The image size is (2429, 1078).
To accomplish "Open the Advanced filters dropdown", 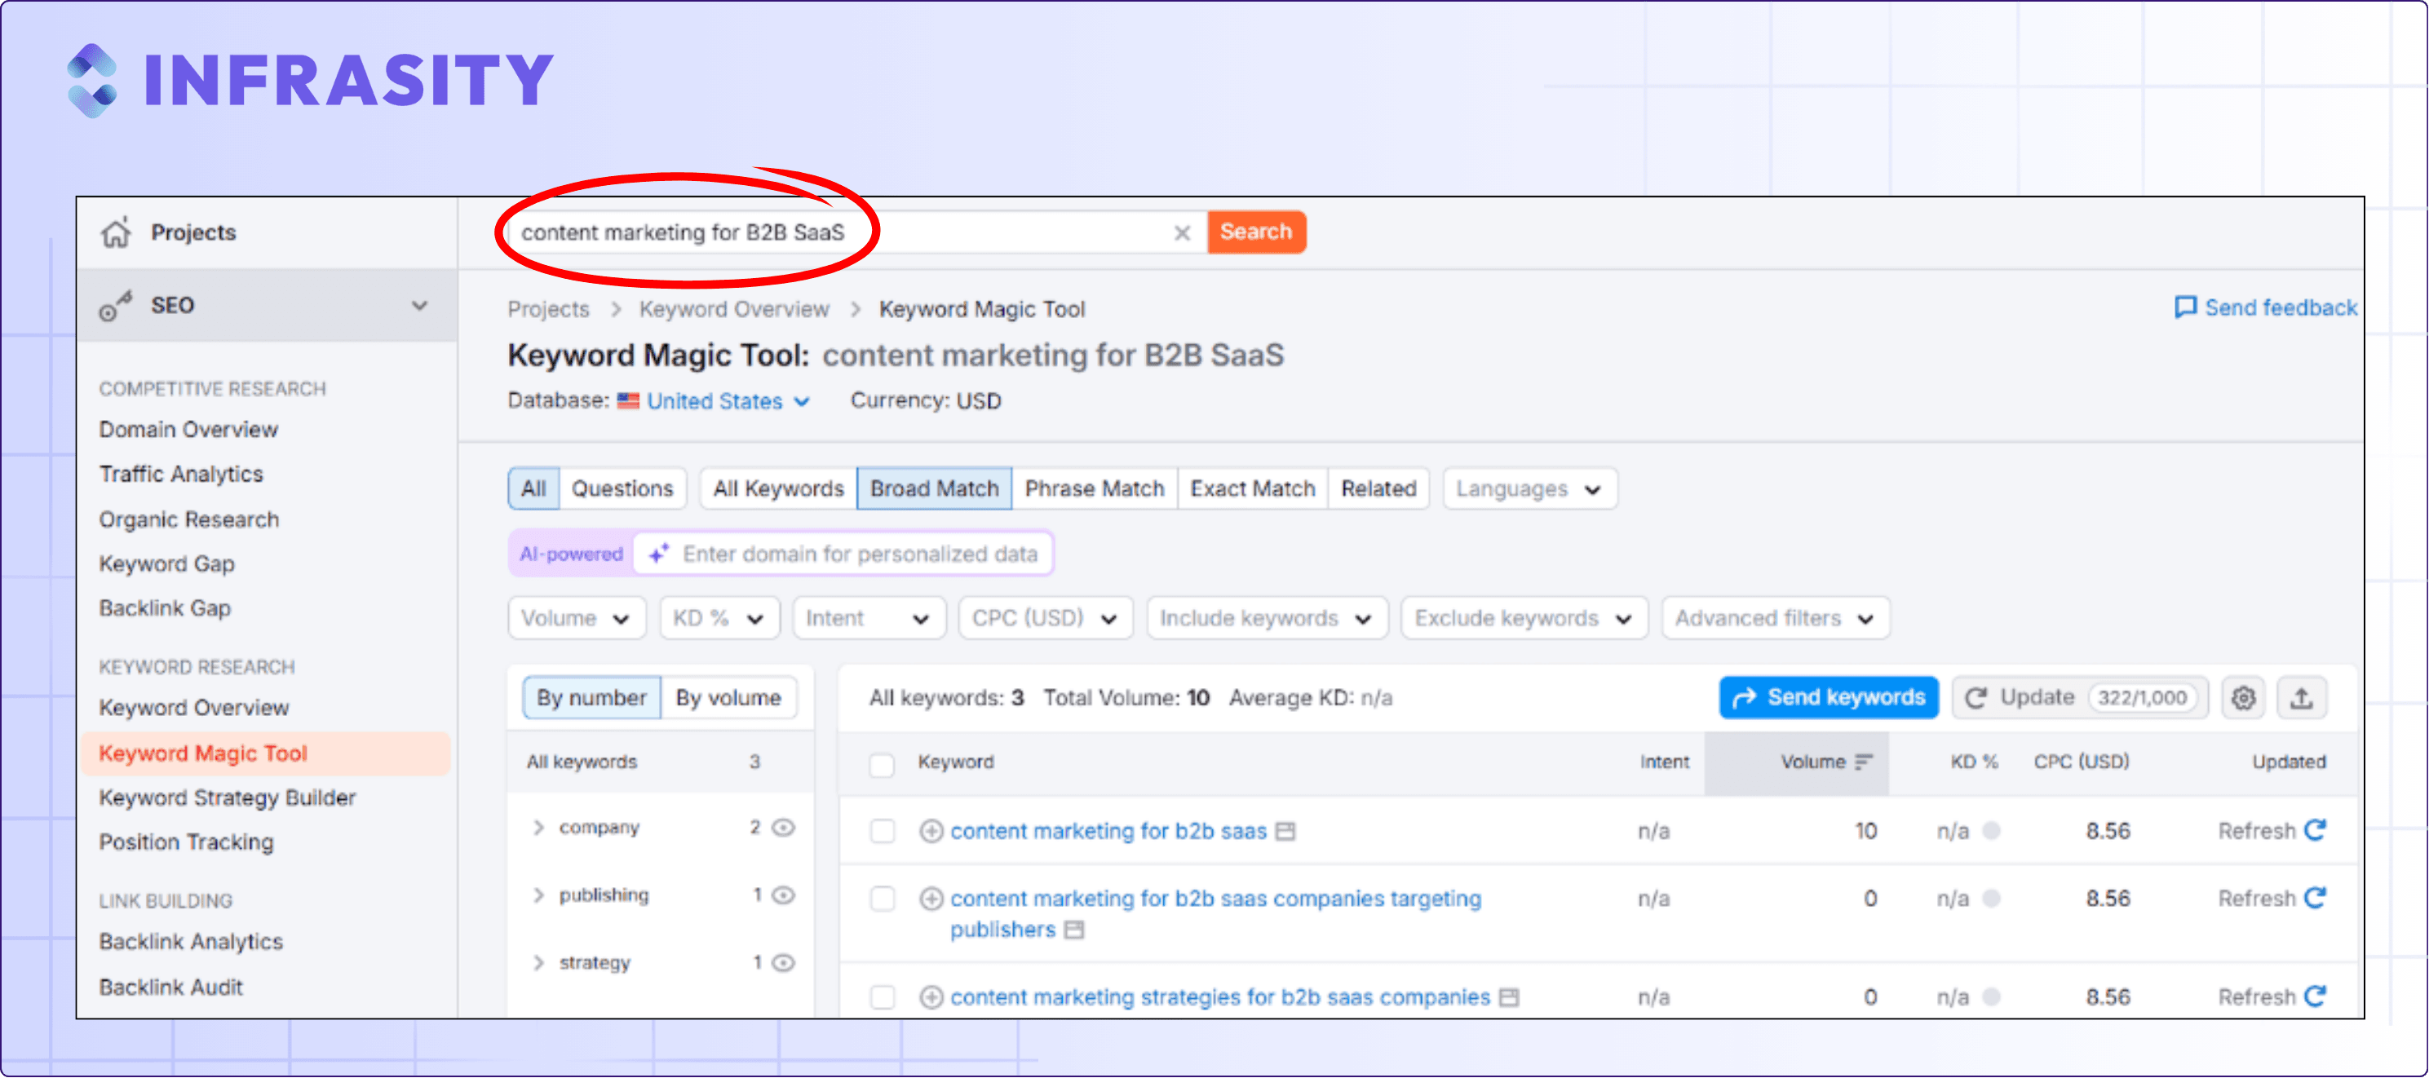I will (x=1776, y=619).
